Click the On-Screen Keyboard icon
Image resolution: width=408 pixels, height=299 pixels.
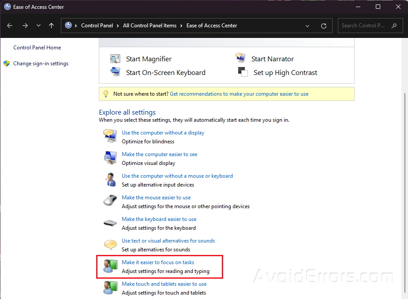[115, 72]
